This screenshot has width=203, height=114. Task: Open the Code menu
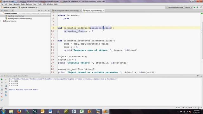coord(23,4)
